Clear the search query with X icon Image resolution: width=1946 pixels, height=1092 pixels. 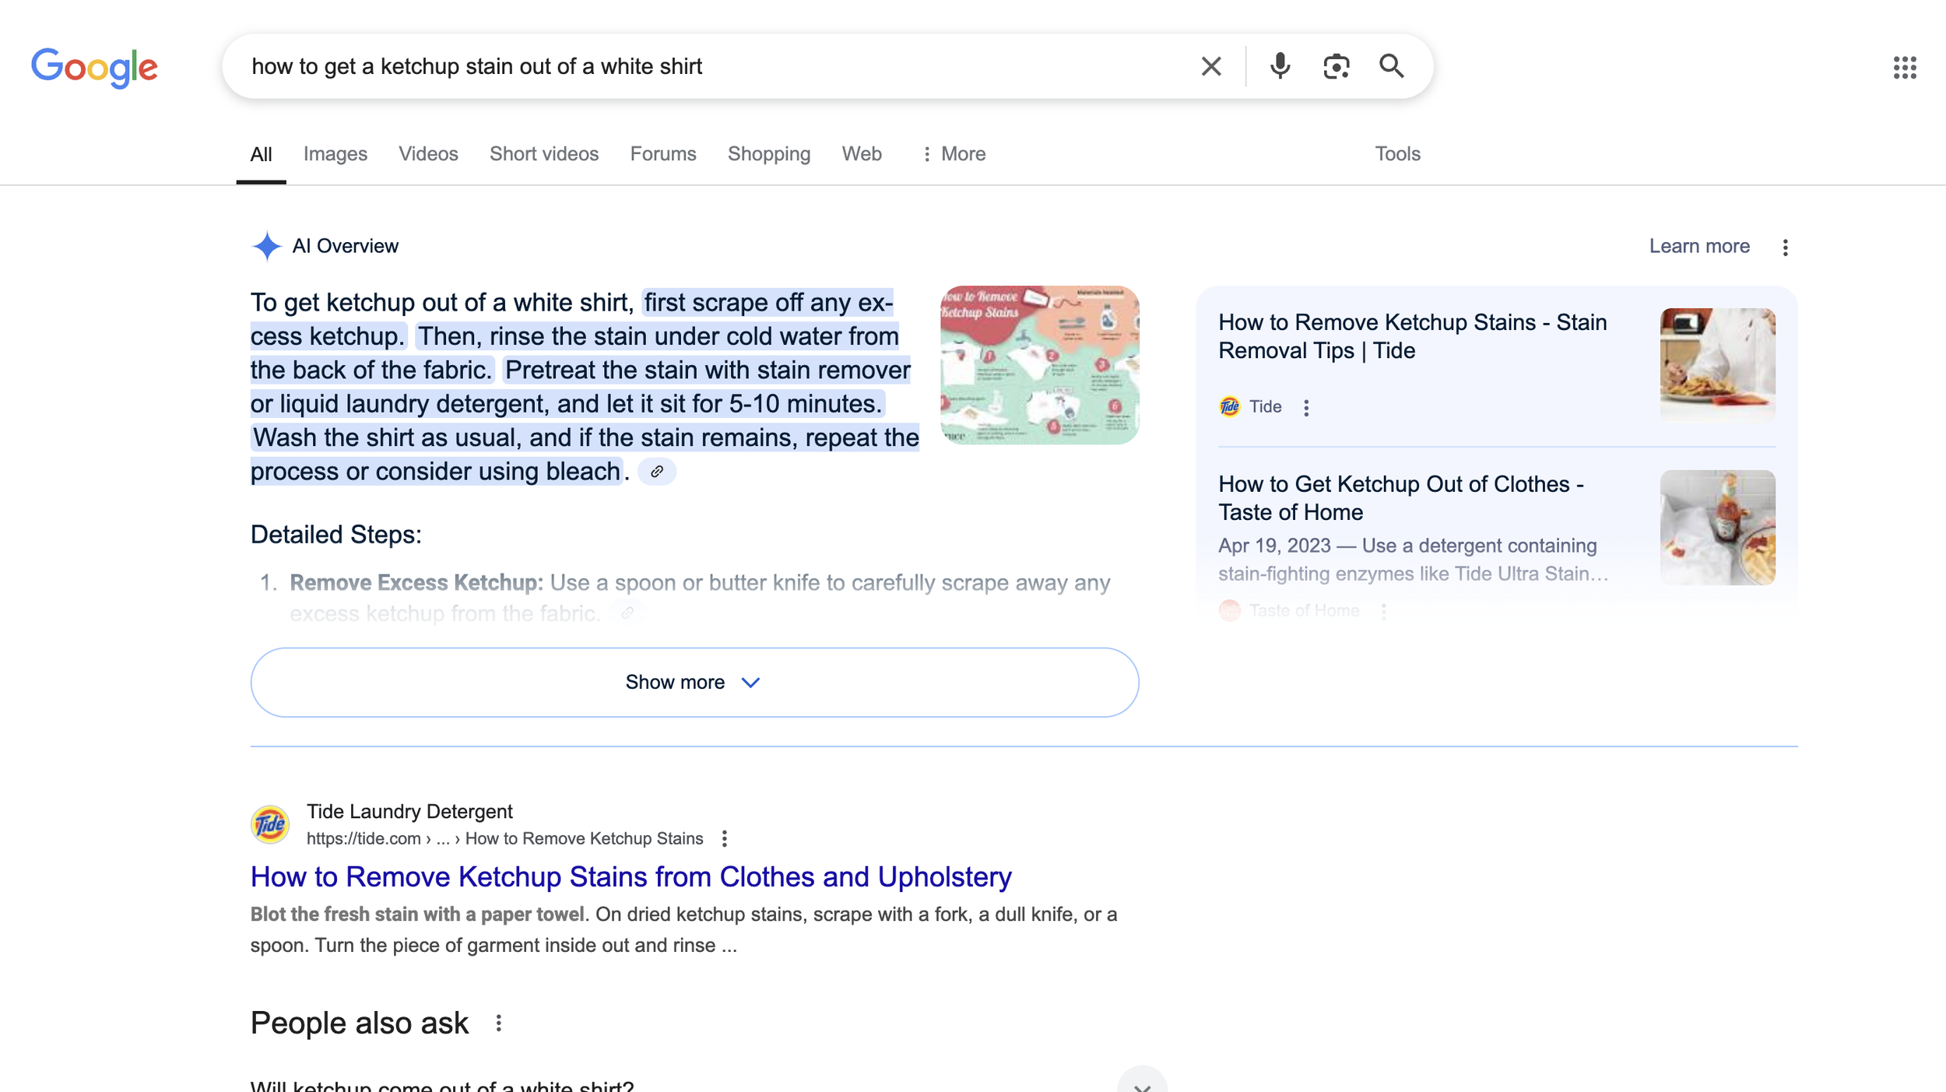[1210, 66]
